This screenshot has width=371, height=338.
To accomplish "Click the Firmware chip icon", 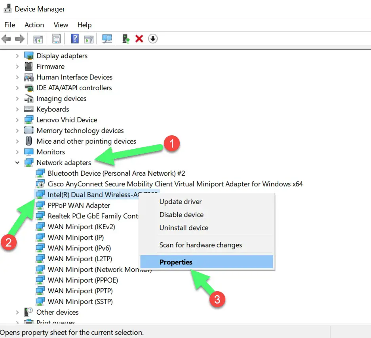I will click(29, 66).
